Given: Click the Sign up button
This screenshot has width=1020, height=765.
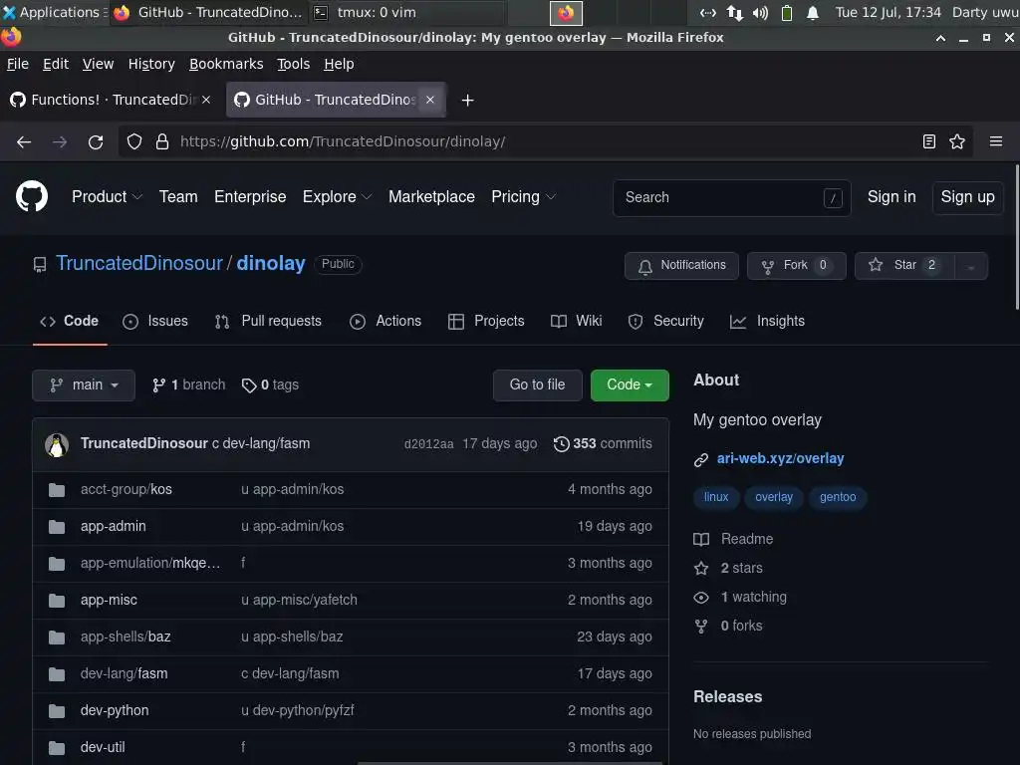Looking at the screenshot, I should pyautogui.click(x=967, y=197).
